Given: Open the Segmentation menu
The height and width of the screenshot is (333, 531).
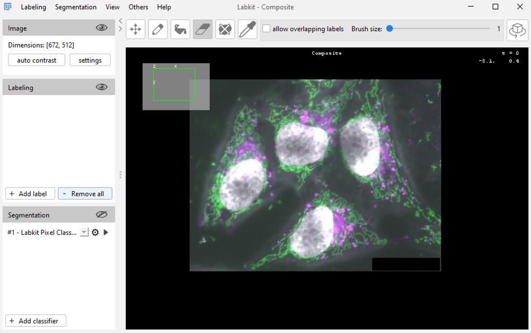Looking at the screenshot, I should coord(76,7).
